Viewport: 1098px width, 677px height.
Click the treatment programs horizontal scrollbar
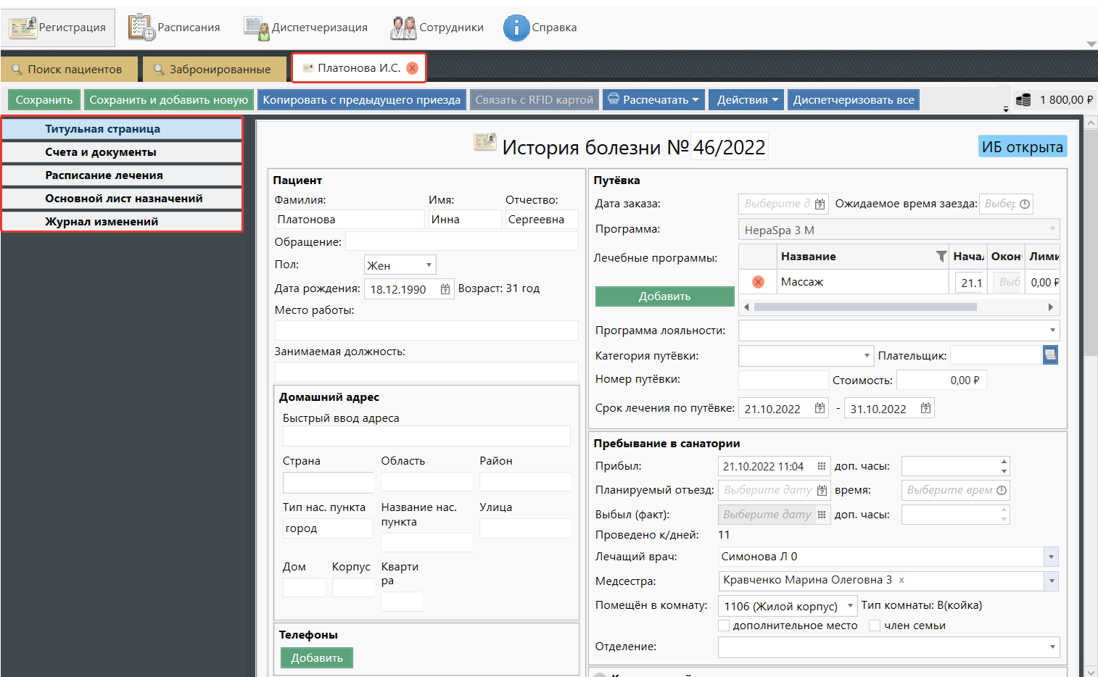(864, 307)
